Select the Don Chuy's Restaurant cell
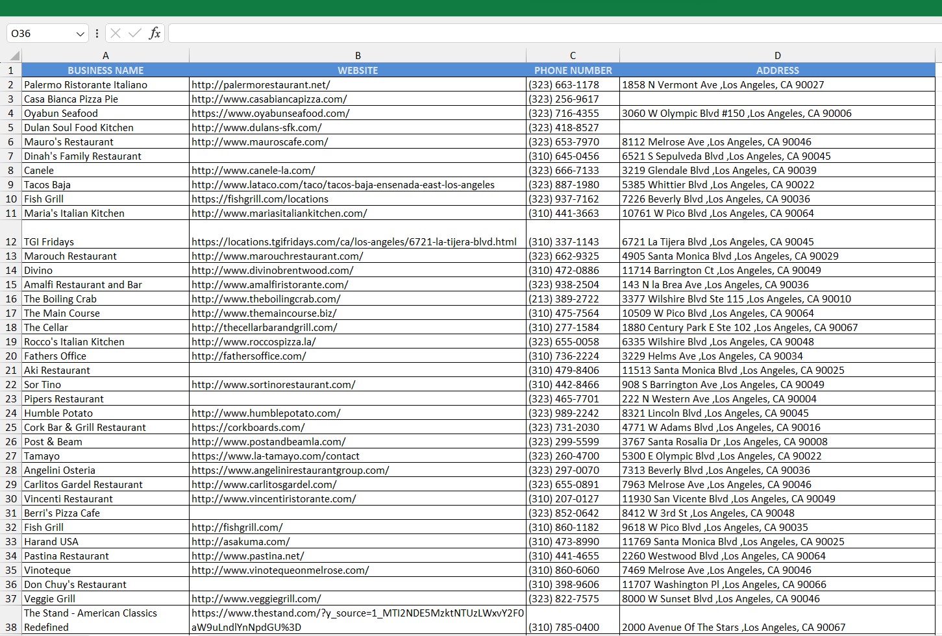The image size is (942, 636). coord(106,584)
